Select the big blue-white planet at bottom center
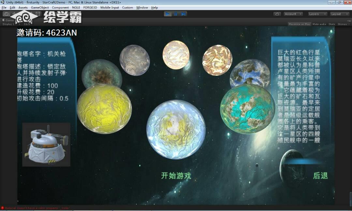Image resolution: width=352 pixels, height=211 pixels. point(176,129)
